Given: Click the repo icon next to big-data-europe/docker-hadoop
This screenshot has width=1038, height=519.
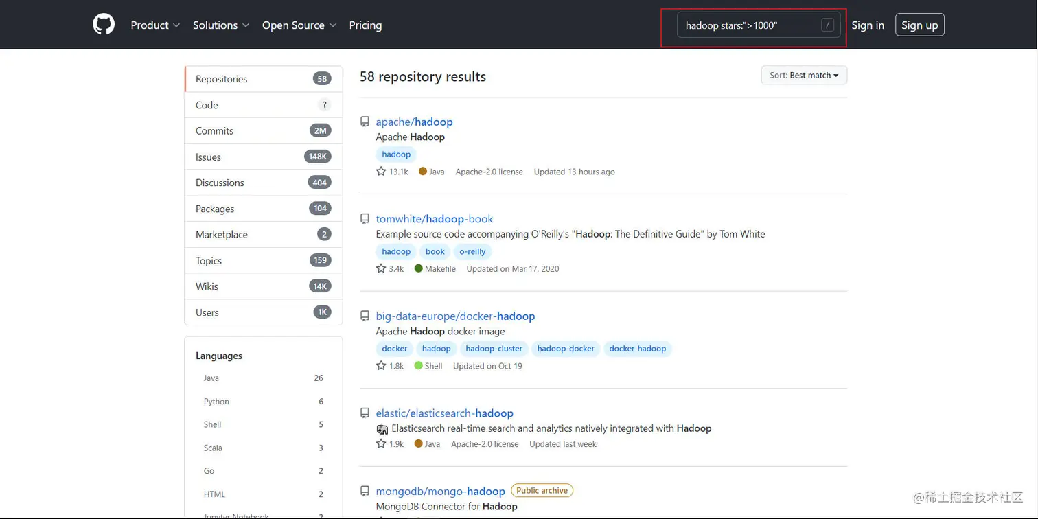Looking at the screenshot, I should click(365, 316).
